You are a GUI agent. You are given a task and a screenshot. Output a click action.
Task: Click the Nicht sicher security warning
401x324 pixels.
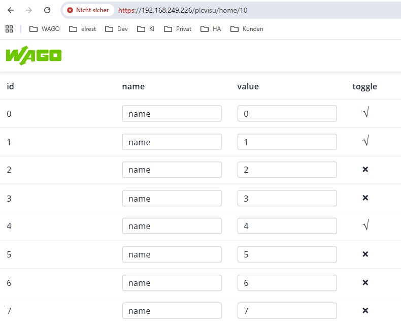[x=88, y=10]
